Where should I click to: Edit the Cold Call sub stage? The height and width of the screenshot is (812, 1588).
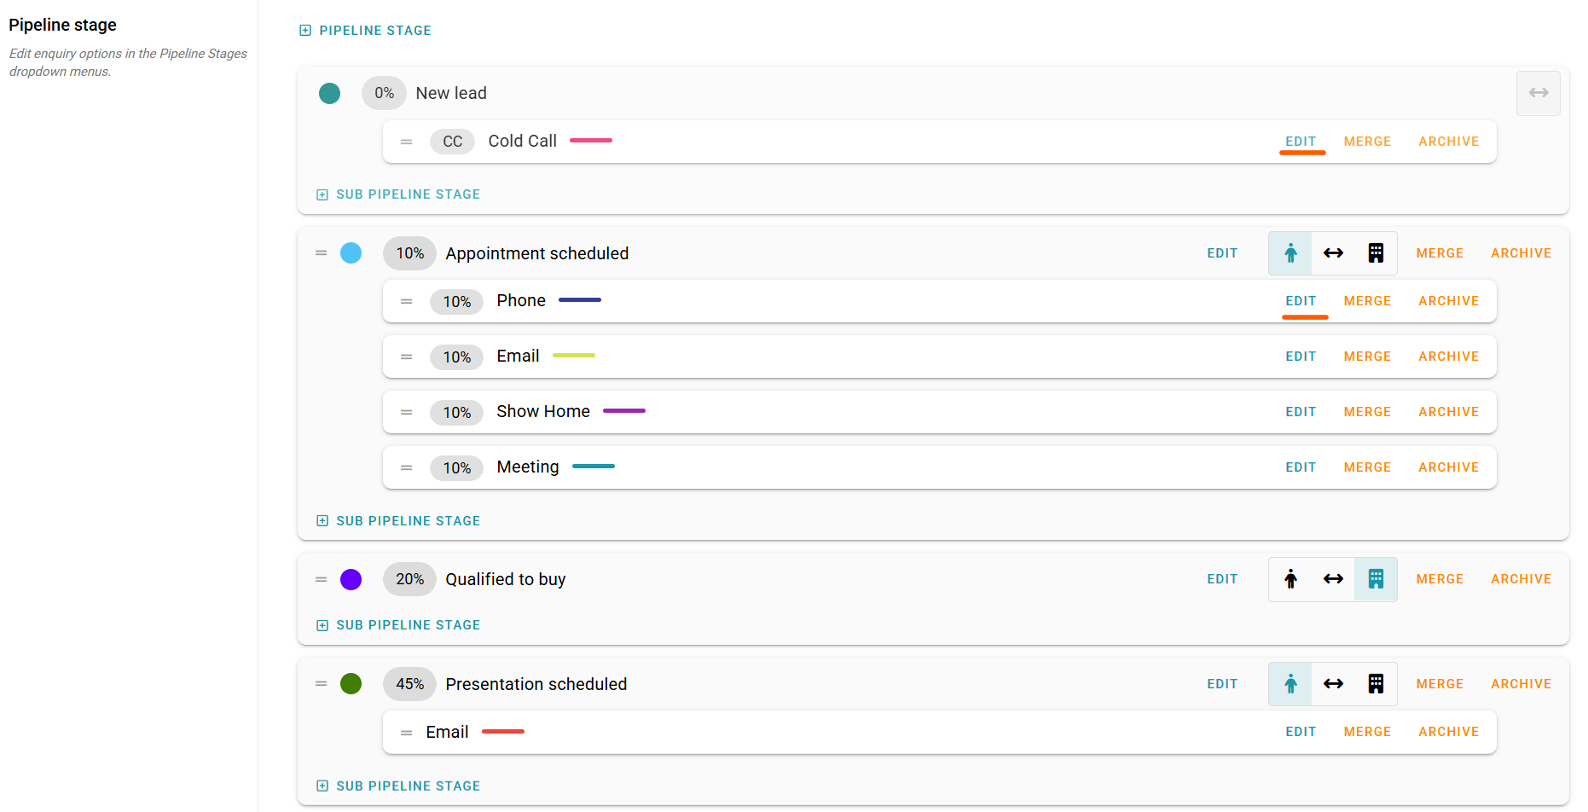pos(1301,142)
